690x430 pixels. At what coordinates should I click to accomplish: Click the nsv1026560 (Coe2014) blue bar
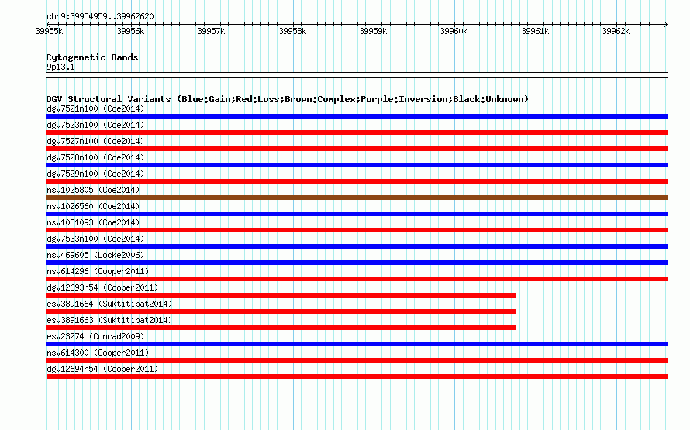pos(357,214)
